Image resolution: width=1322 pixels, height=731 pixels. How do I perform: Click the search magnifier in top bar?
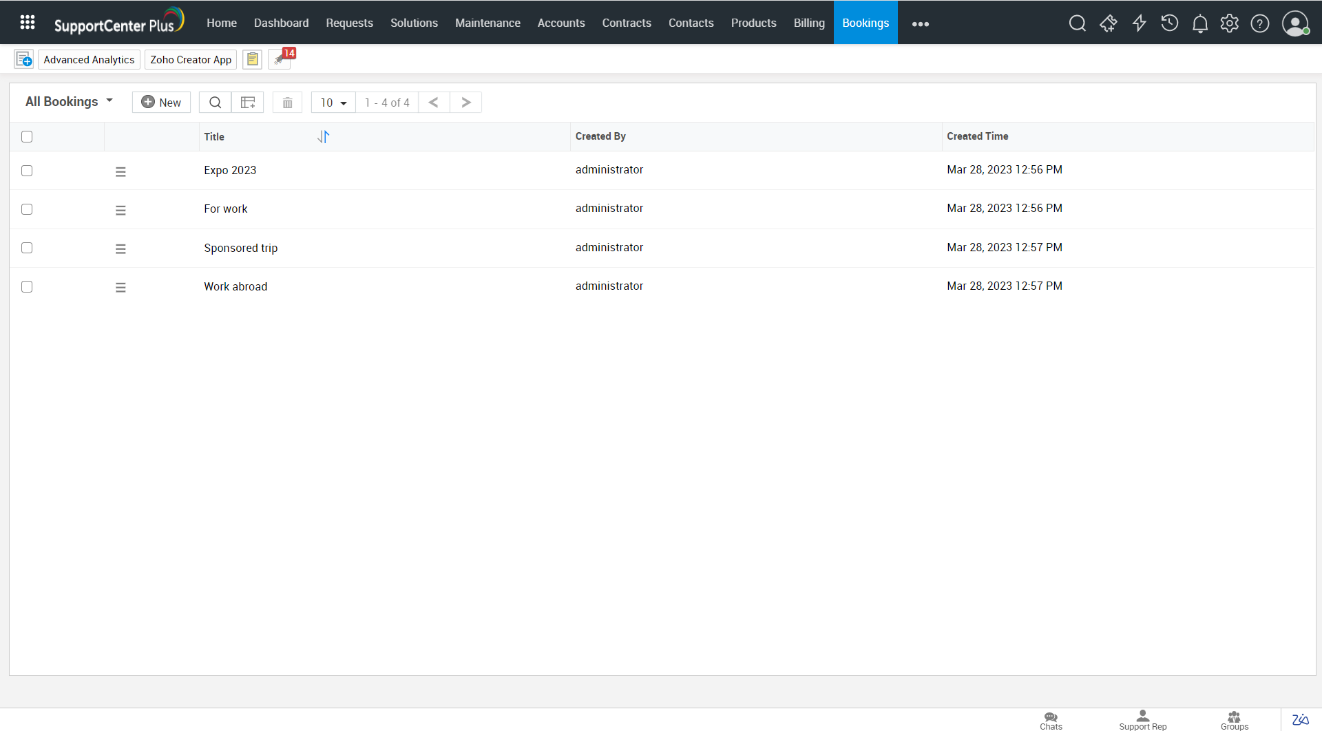tap(1077, 23)
